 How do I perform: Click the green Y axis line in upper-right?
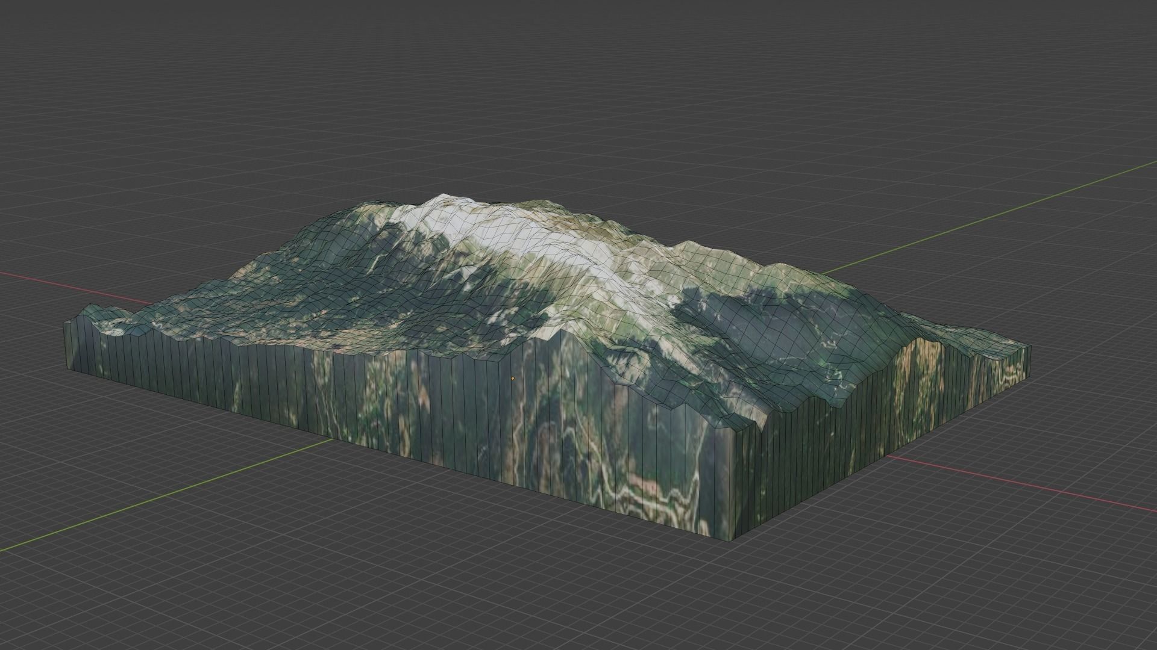tap(988, 218)
